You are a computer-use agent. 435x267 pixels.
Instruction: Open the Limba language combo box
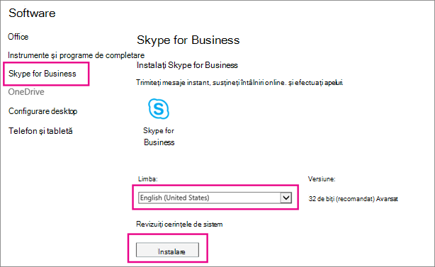click(215, 198)
